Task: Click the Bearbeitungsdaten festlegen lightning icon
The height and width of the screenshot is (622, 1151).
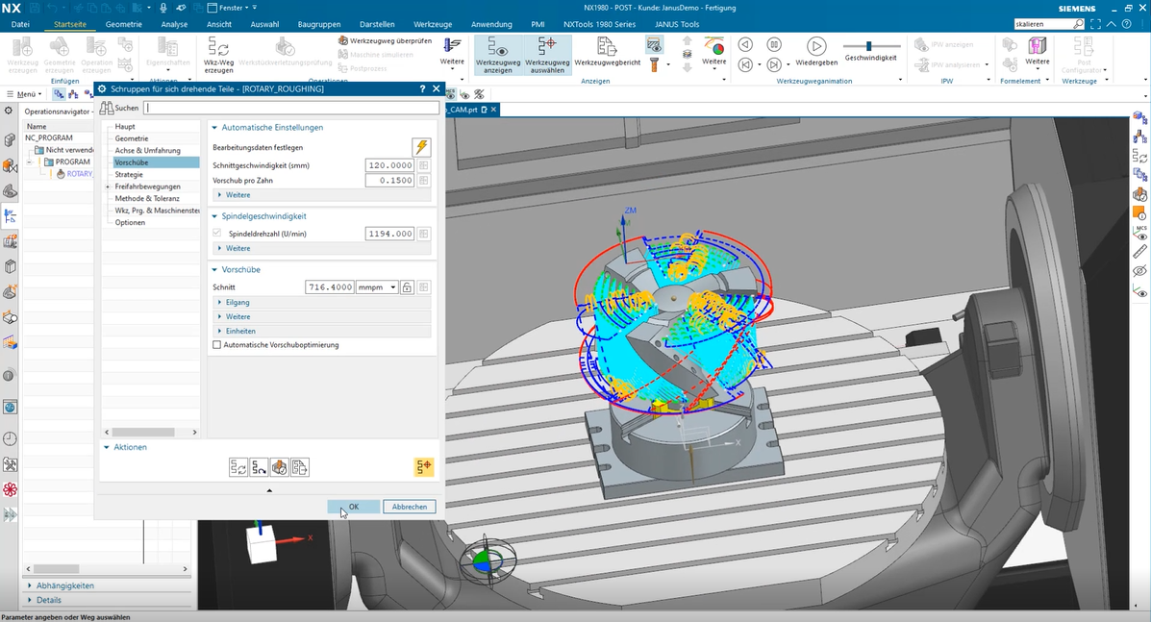Action: tap(421, 147)
